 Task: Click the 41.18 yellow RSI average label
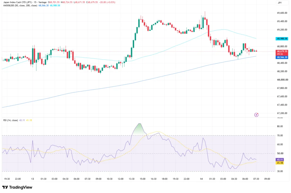coord(280,163)
